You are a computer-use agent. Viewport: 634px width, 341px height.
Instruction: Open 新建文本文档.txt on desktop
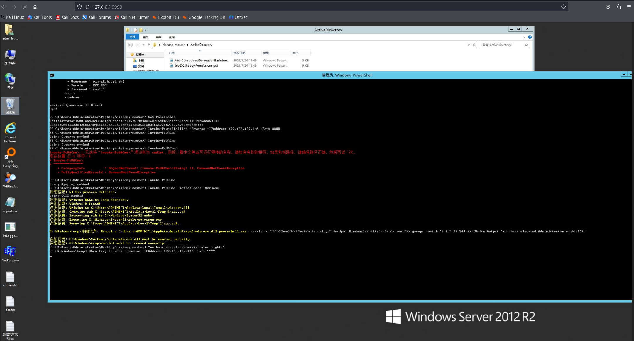(x=10, y=330)
